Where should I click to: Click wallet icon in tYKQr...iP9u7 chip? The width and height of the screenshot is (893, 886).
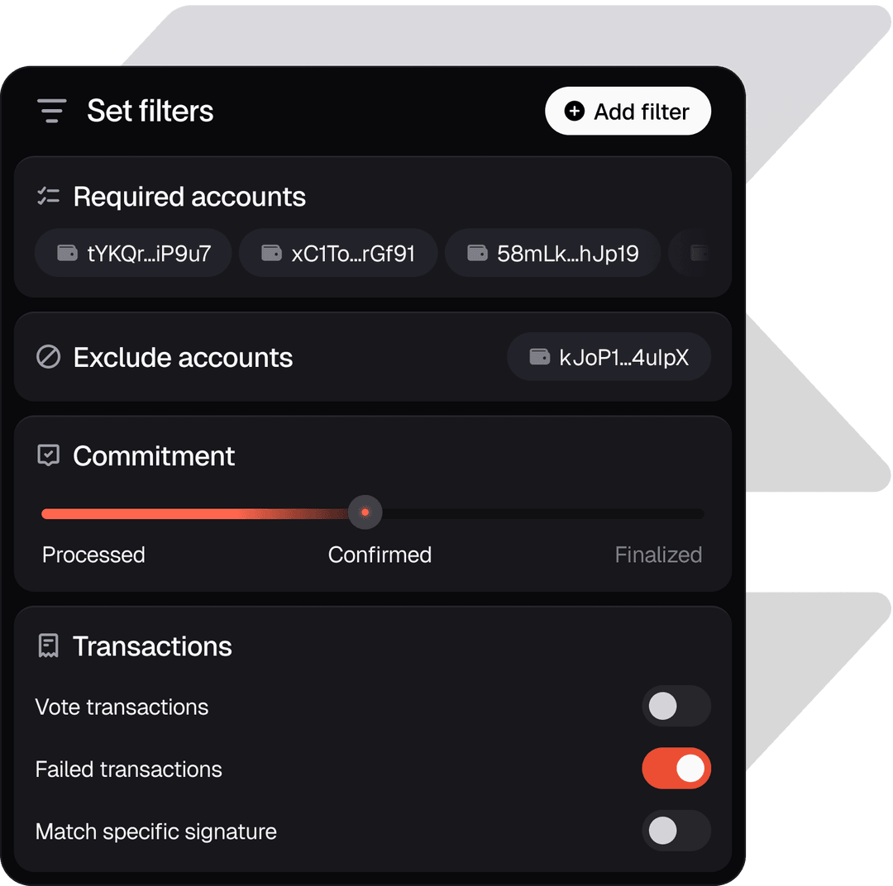67,252
